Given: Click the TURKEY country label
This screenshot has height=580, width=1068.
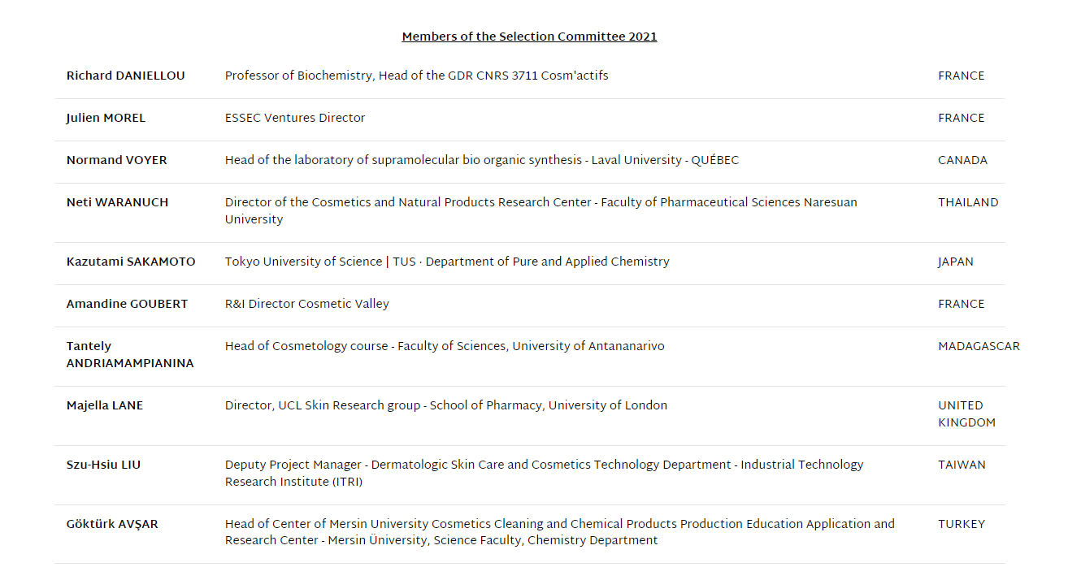Looking at the screenshot, I should tap(961, 524).
